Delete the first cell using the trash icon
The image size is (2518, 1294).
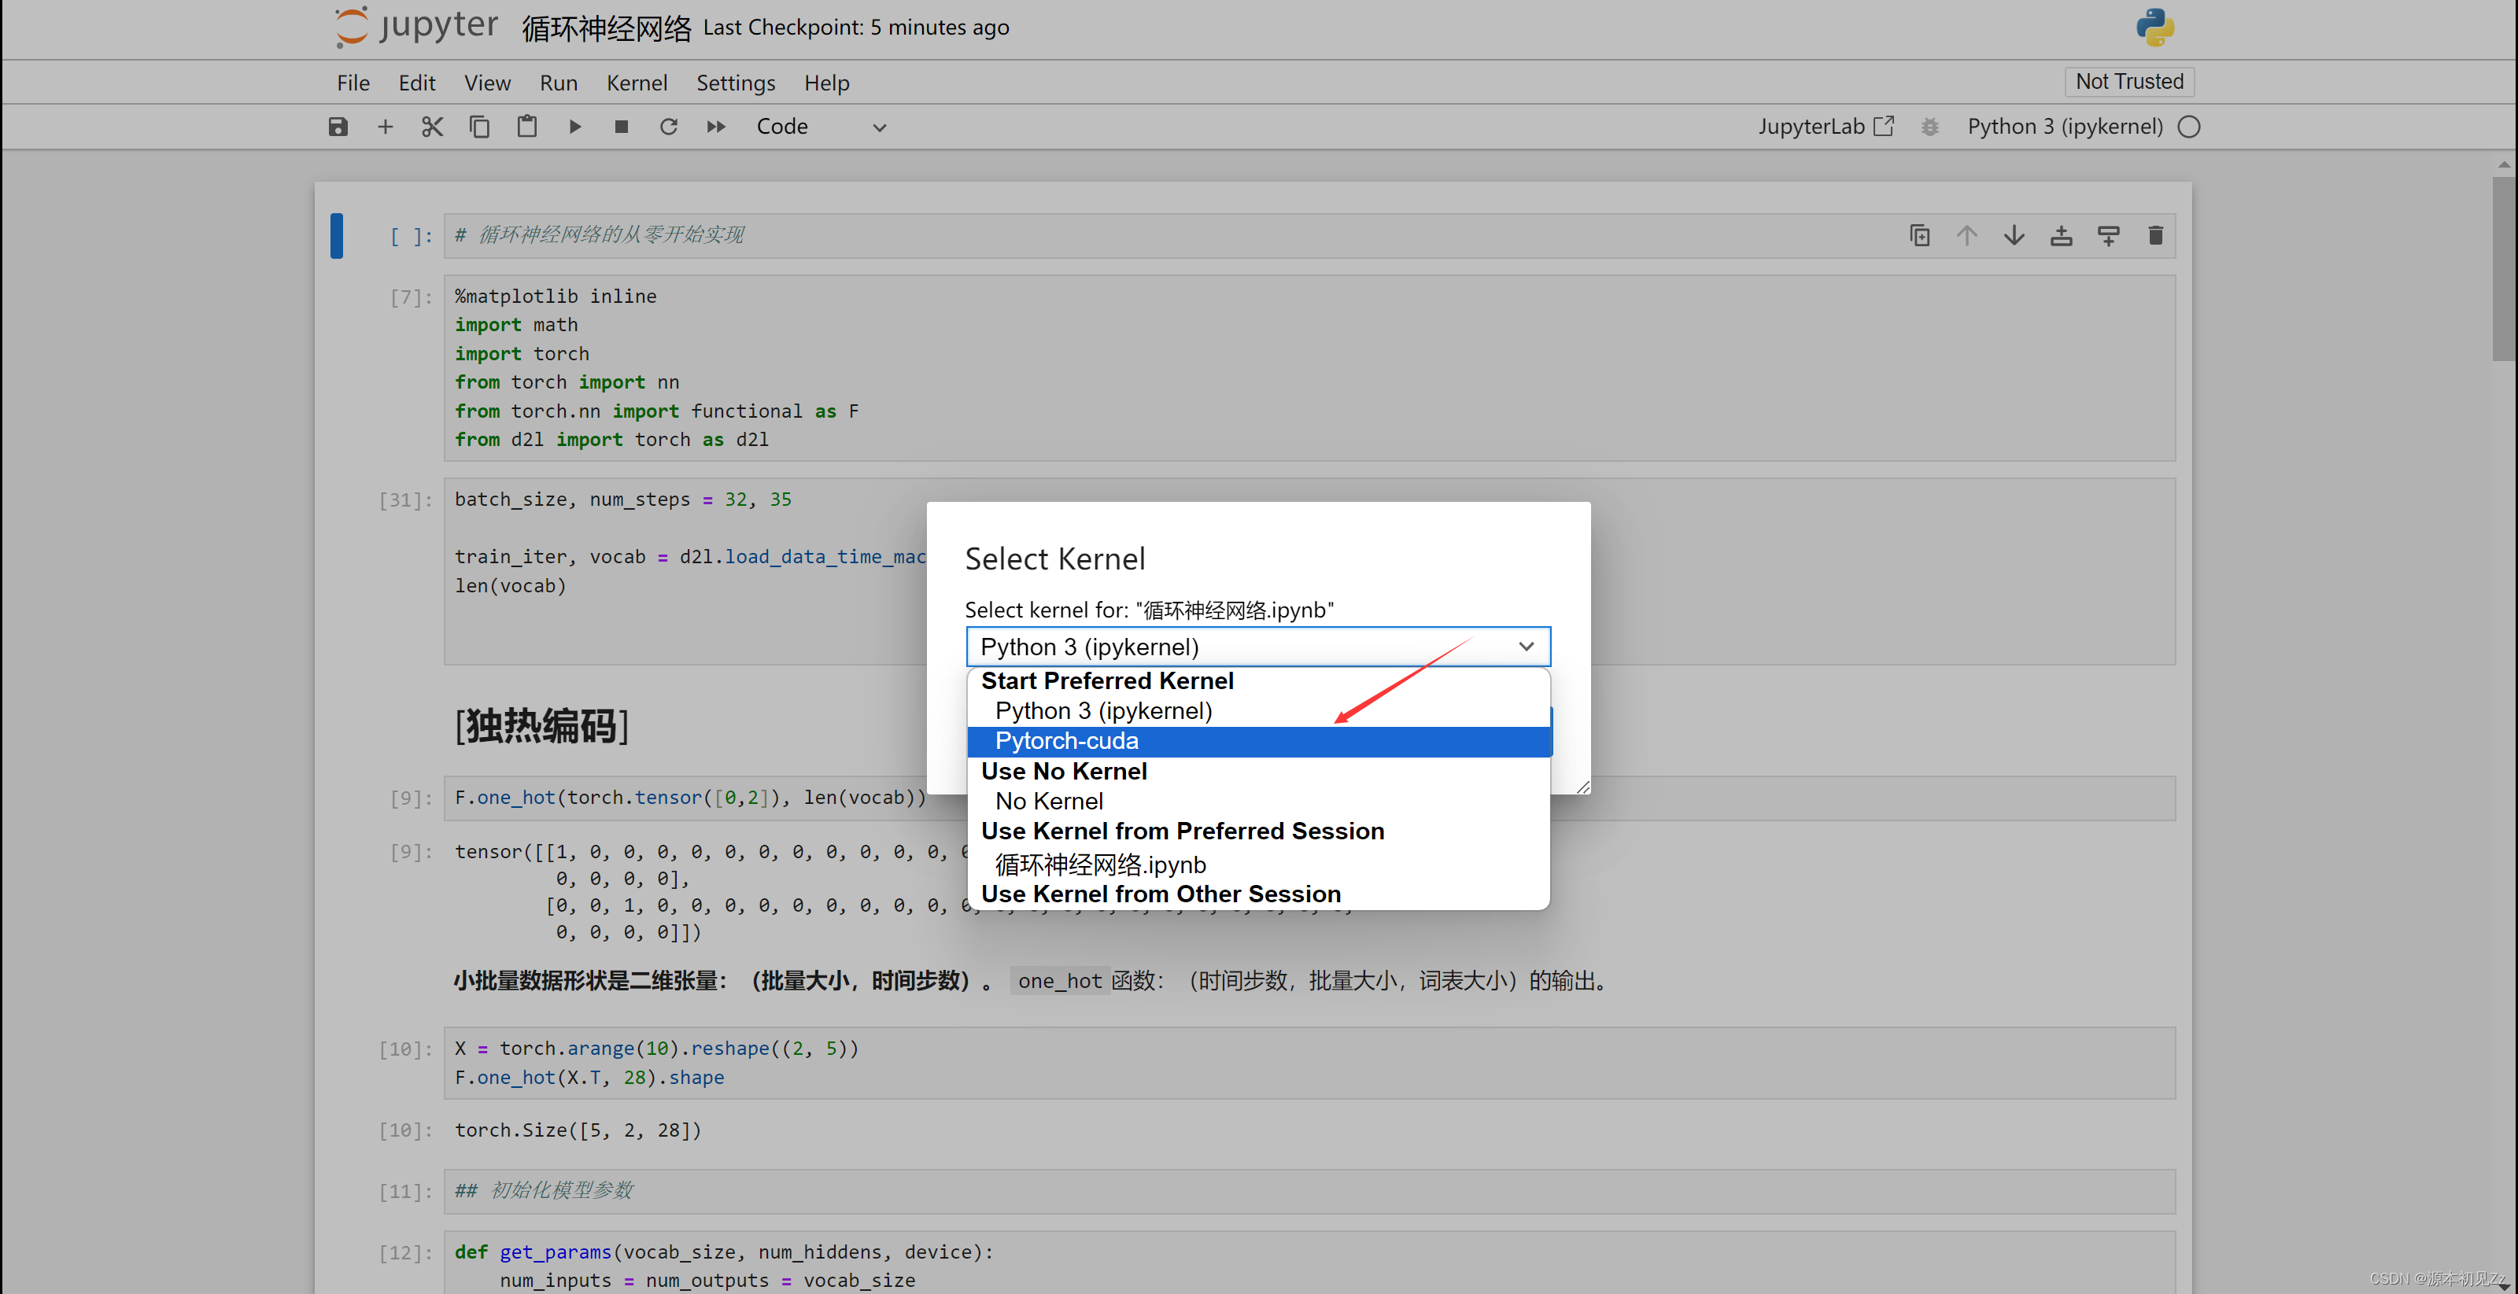(x=2154, y=235)
